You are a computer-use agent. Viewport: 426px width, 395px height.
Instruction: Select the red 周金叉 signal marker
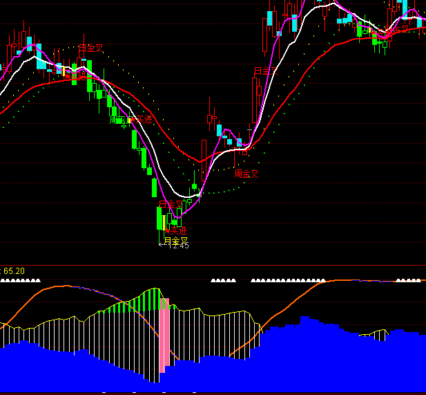[x=246, y=174]
